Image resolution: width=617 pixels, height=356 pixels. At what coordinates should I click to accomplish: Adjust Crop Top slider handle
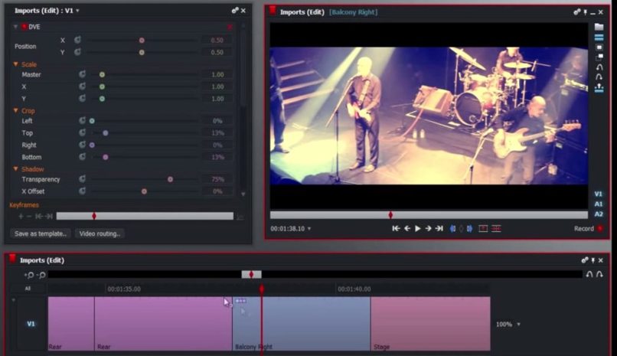105,132
